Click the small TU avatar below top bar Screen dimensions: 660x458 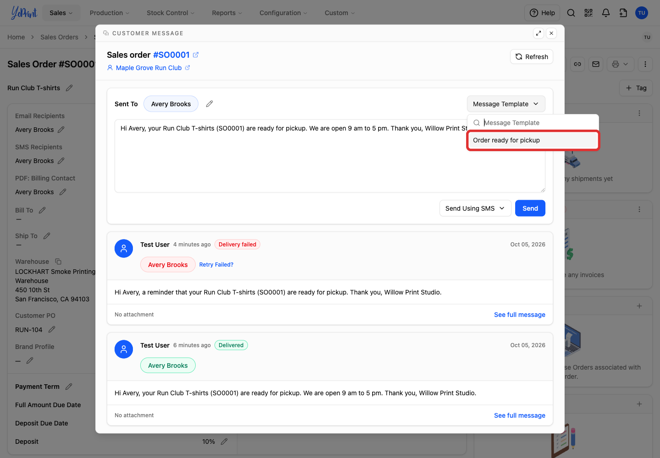(x=647, y=37)
